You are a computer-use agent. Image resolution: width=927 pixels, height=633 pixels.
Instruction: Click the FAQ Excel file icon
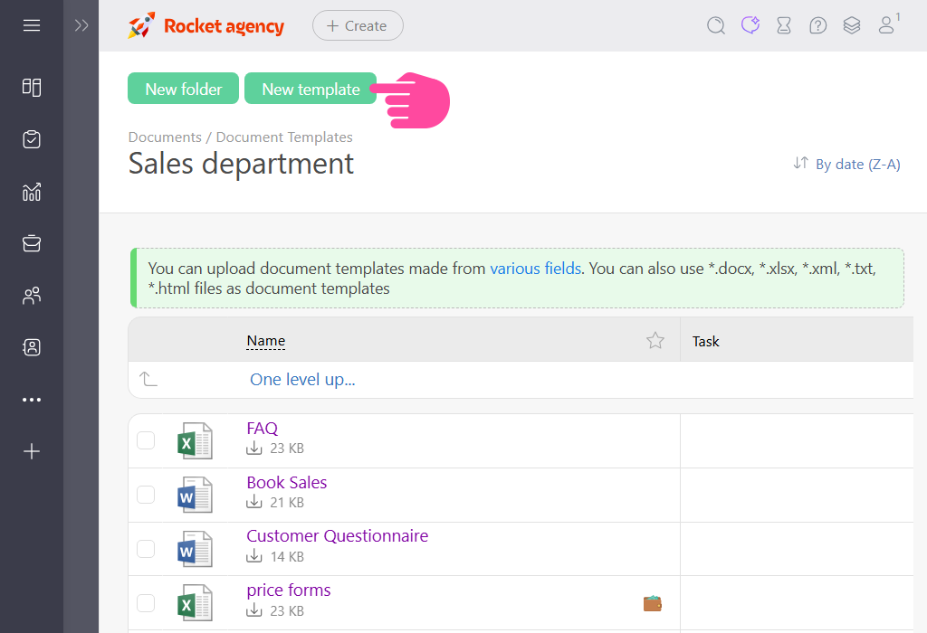195,441
